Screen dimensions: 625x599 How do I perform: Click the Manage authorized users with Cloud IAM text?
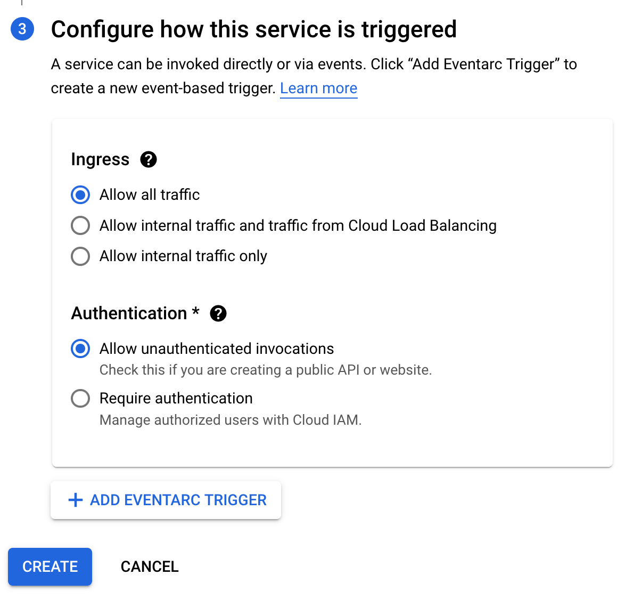(x=231, y=420)
